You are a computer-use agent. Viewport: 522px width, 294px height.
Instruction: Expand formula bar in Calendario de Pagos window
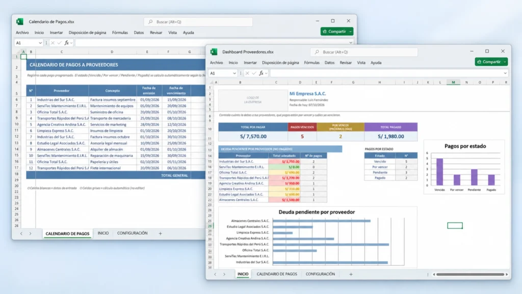click(x=351, y=43)
